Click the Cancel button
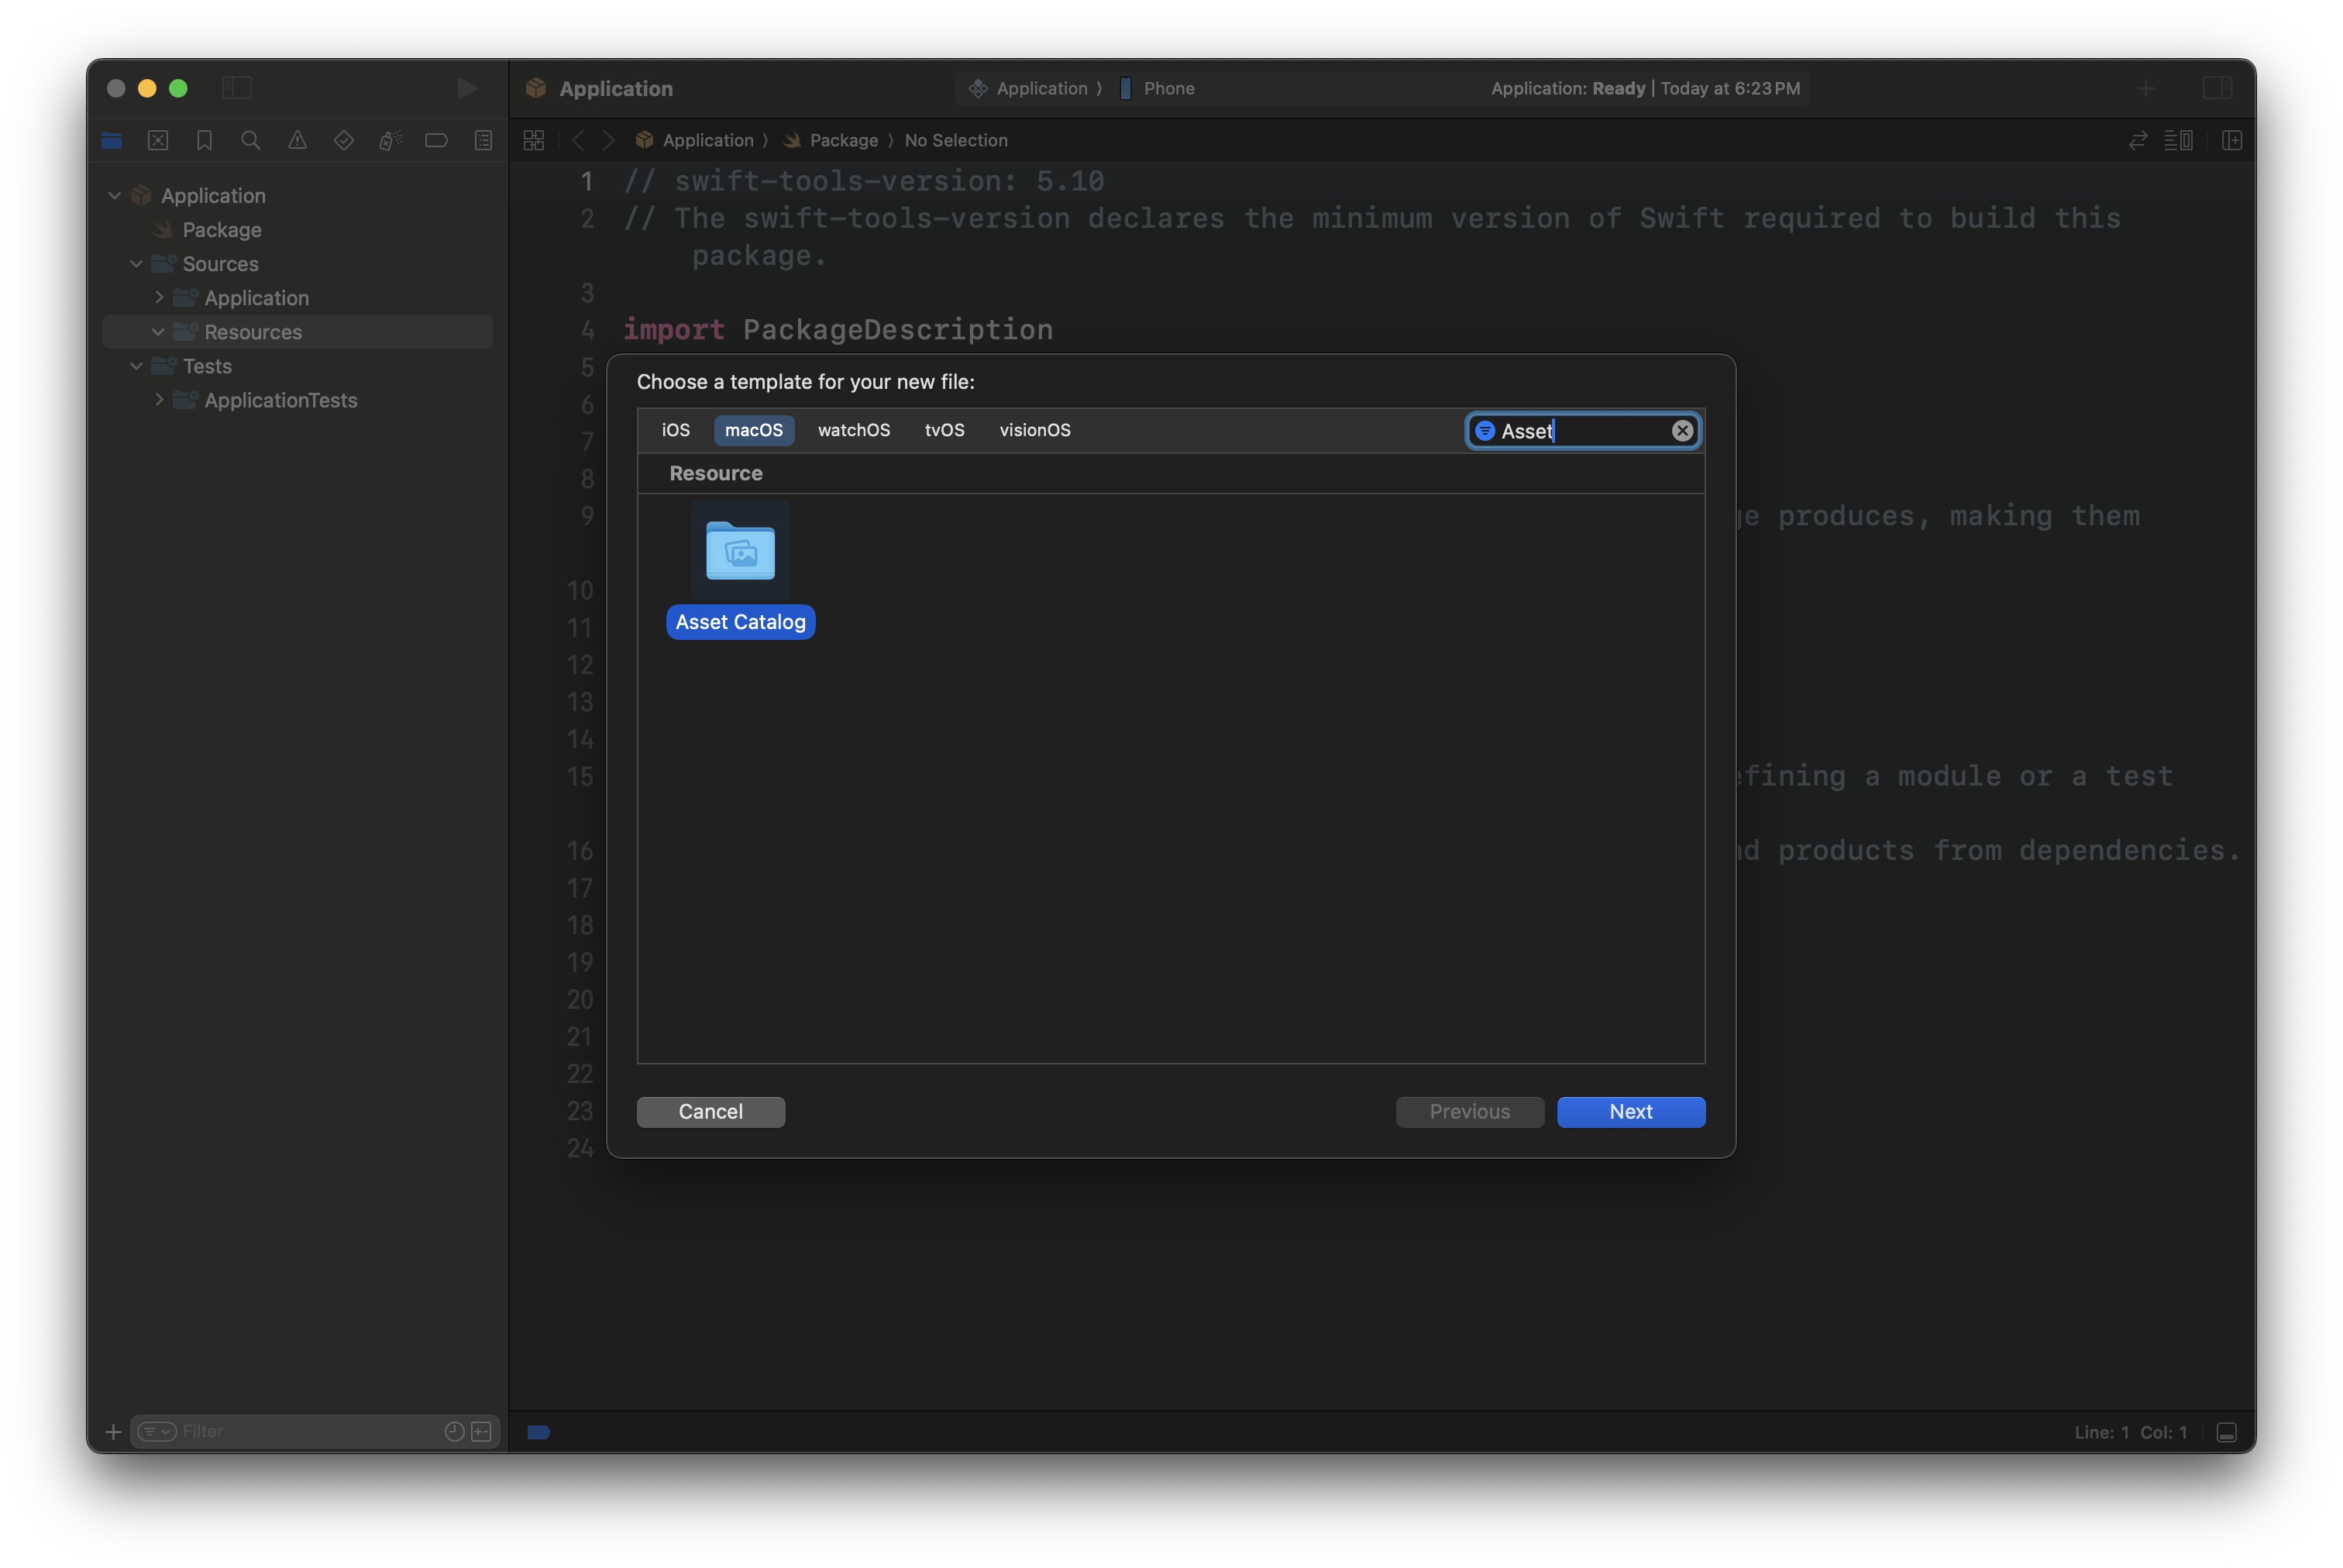The height and width of the screenshot is (1568, 2343). [x=710, y=1112]
